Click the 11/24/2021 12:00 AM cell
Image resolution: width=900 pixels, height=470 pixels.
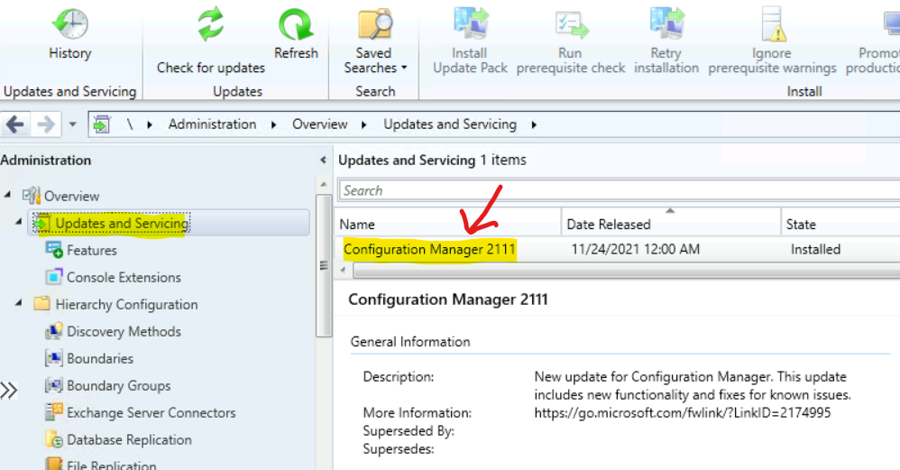tap(636, 250)
